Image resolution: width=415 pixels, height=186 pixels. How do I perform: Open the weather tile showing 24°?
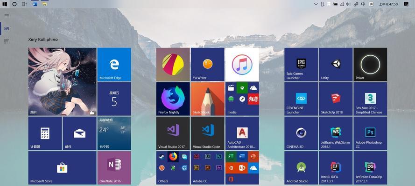pyautogui.click(x=114, y=133)
